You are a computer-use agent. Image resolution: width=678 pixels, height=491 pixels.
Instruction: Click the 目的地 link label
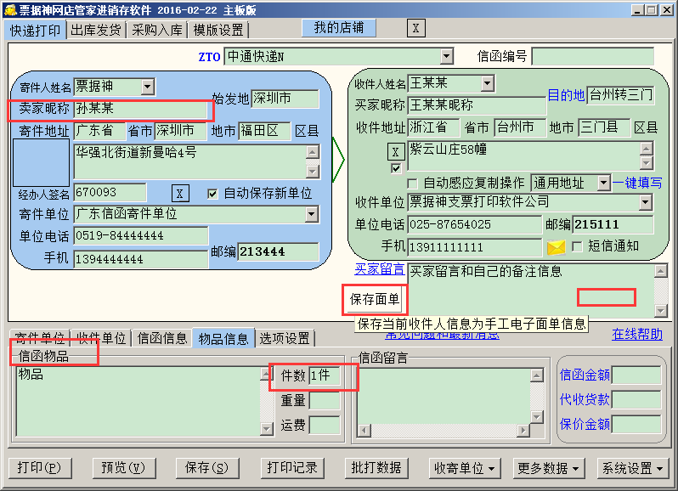coord(566,95)
